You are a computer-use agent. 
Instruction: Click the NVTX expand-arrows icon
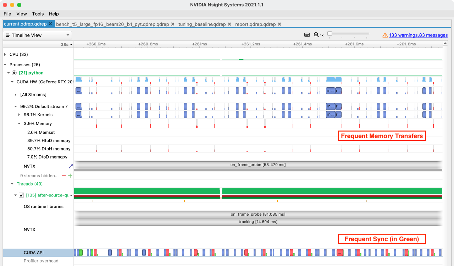[x=71, y=166]
